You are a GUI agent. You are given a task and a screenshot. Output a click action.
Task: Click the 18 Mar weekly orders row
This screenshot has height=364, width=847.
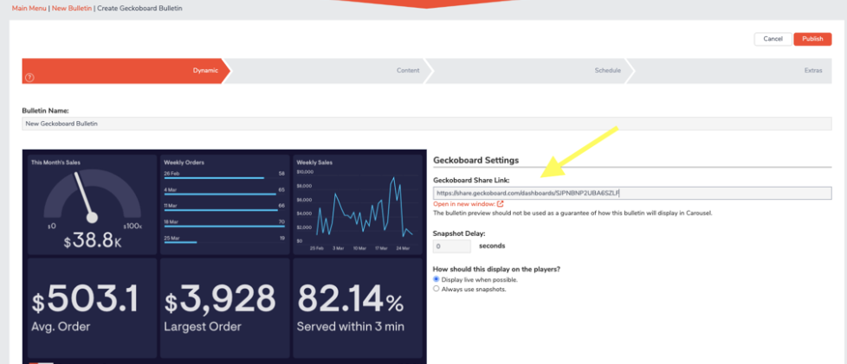coord(224,223)
